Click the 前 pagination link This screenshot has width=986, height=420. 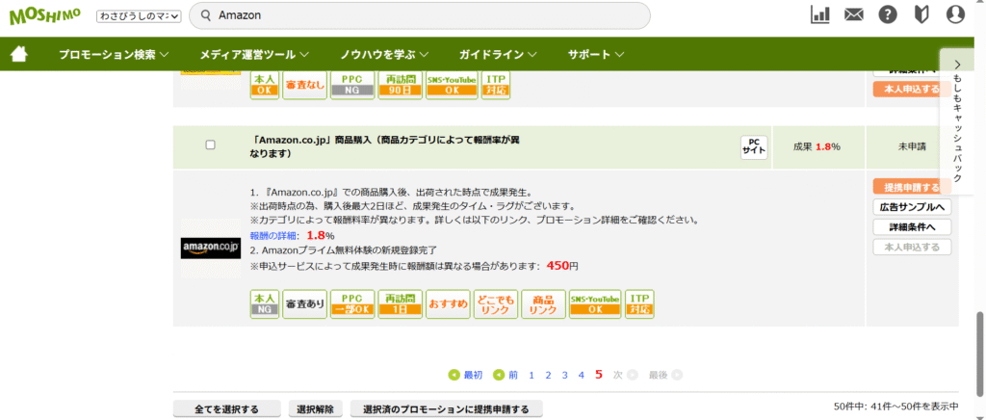[513, 375]
